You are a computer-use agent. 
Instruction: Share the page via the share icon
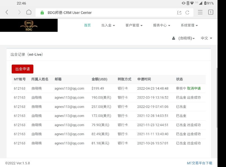coord(179,13)
